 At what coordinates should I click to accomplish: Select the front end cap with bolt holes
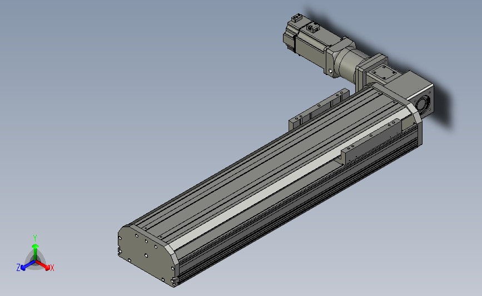(146, 255)
